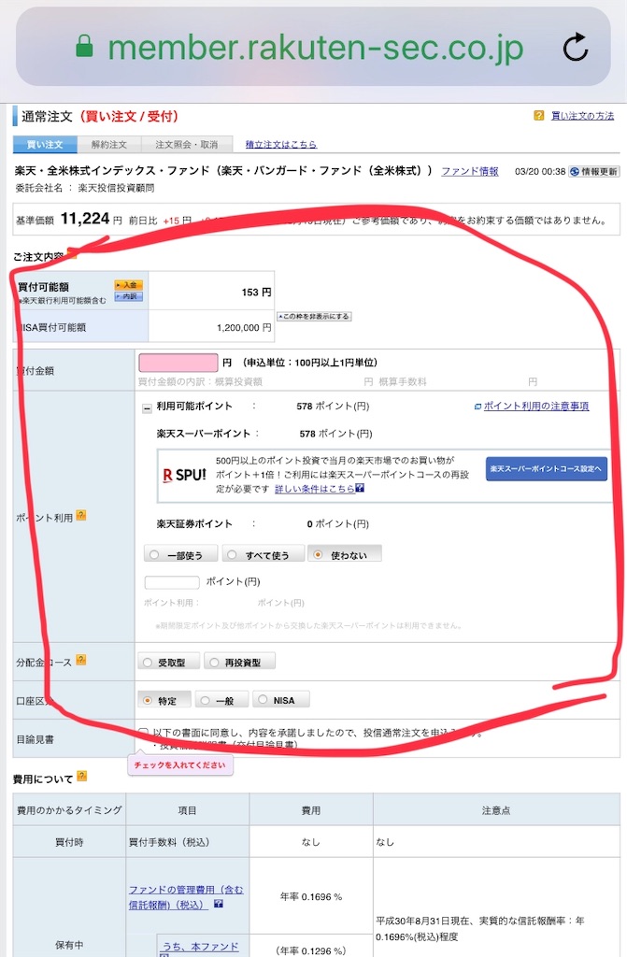Click the 11,224 基準価額 value
Screen dimensions: 627x957
[x=85, y=219]
